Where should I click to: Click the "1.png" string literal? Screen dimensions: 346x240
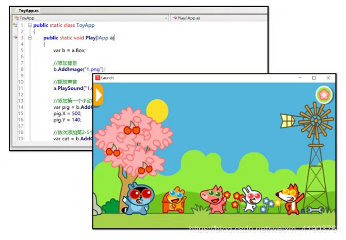point(93,70)
